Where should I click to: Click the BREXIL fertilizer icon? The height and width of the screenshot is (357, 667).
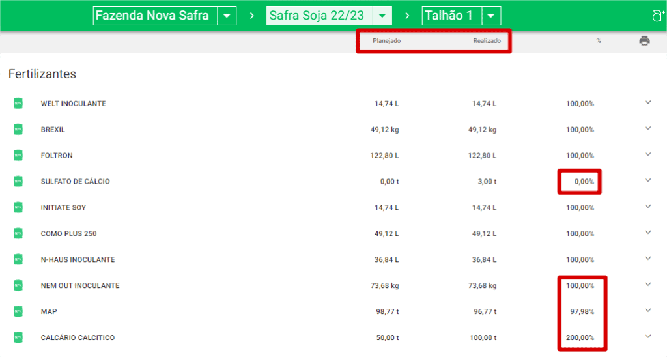[x=18, y=130]
